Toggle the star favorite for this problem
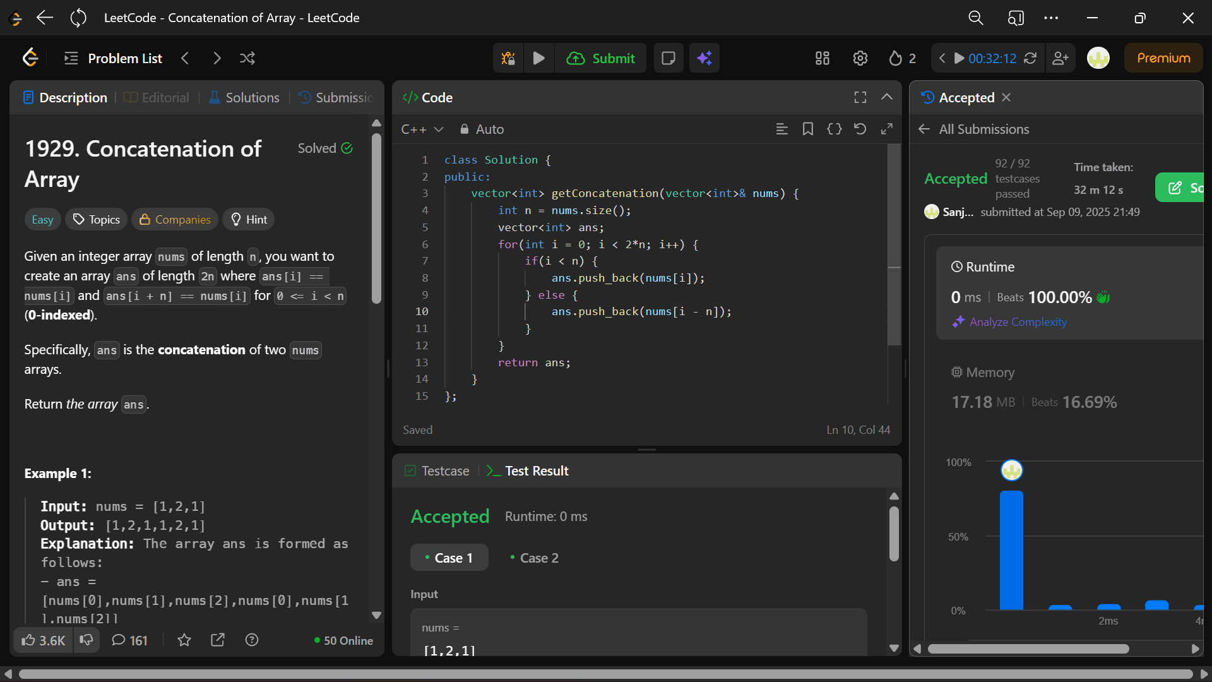Viewport: 1212px width, 682px height. pyautogui.click(x=184, y=640)
